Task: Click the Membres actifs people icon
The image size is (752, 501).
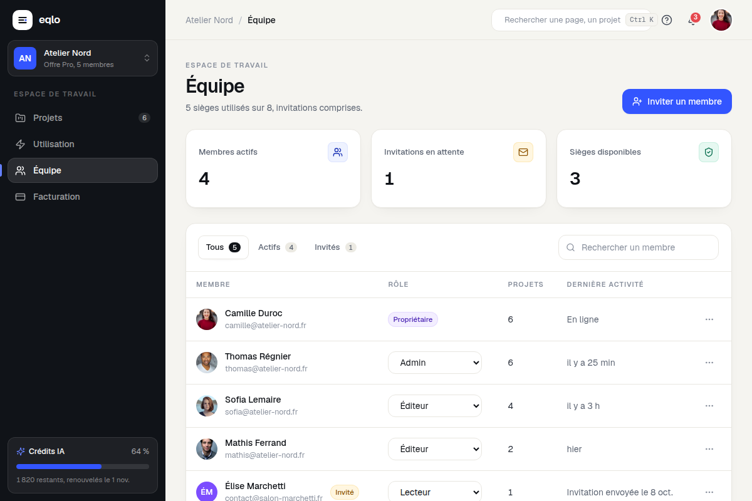Action: (x=338, y=152)
